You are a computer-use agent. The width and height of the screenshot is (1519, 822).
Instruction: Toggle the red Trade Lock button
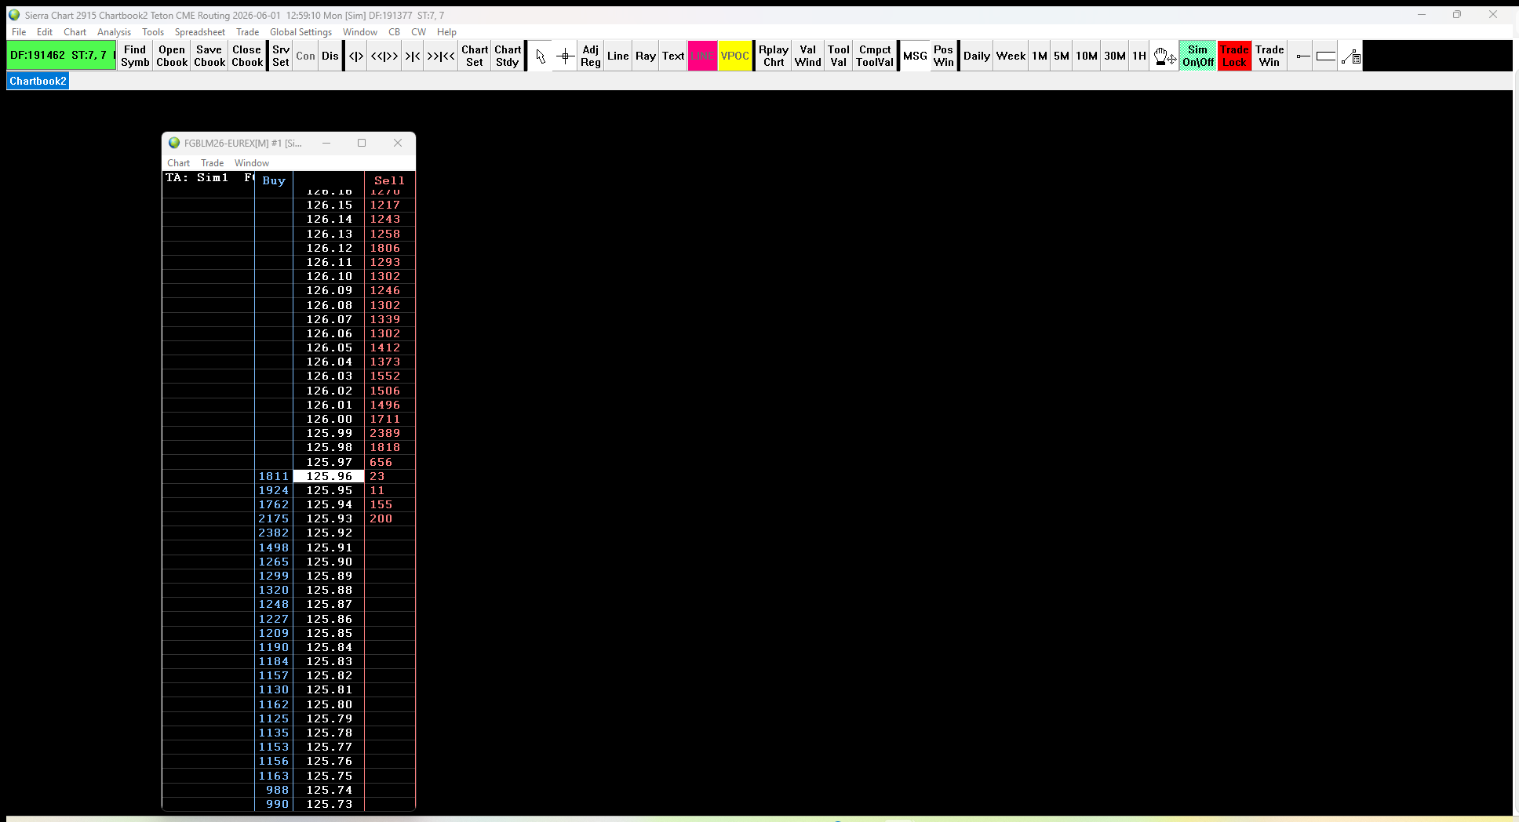click(x=1234, y=56)
